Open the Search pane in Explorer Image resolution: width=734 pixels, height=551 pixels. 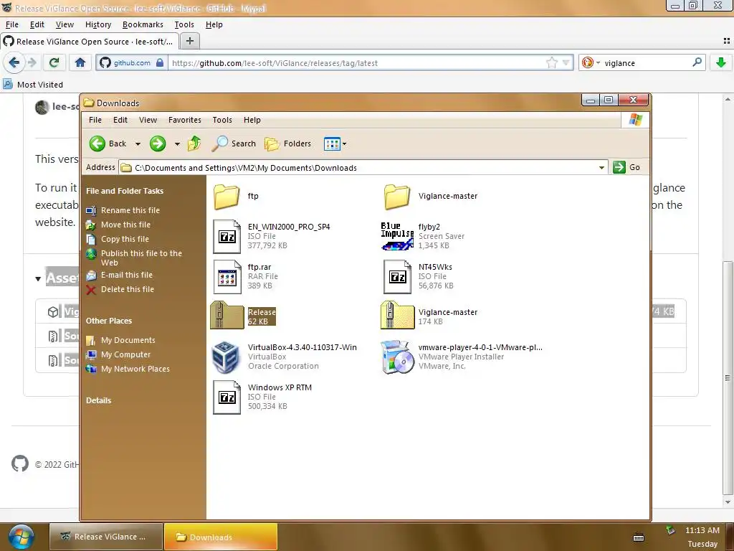[234, 143]
